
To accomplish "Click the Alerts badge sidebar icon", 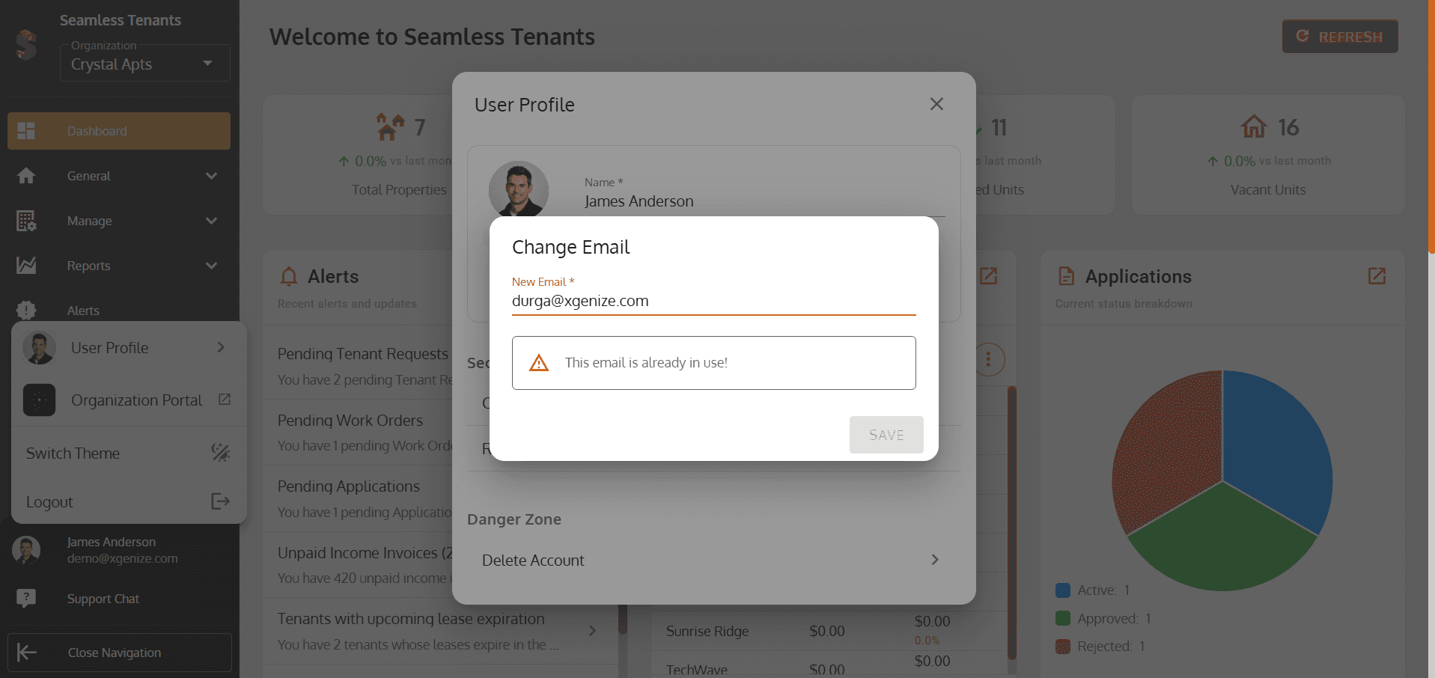I will coord(26,310).
